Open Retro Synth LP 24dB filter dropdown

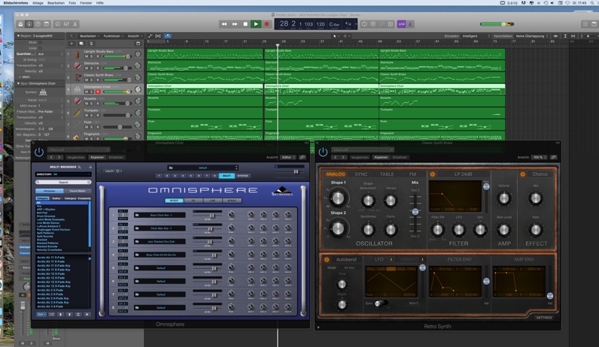pyautogui.click(x=463, y=174)
